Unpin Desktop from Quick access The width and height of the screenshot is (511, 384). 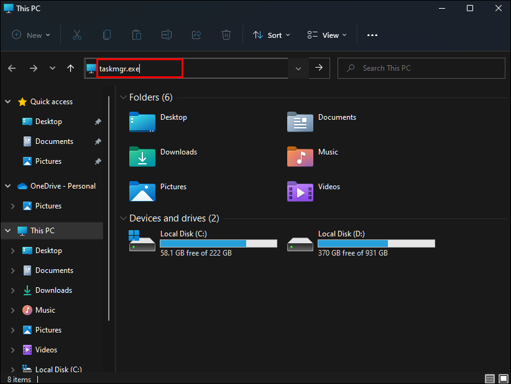coord(98,122)
